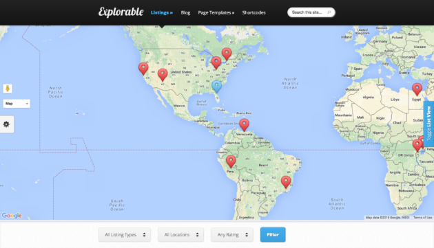This screenshot has height=248, width=434.
Task: Click the Explorable site logo
Action: pyautogui.click(x=121, y=12)
